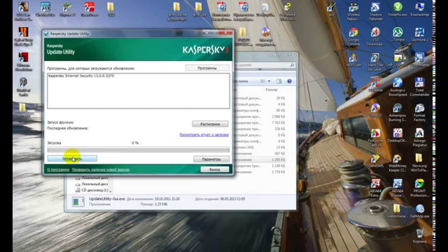The width and height of the screenshot is (448, 252).
Task: Select Kaspersky Internet Security 13.0.0.3370 list entry
Action: 81,76
